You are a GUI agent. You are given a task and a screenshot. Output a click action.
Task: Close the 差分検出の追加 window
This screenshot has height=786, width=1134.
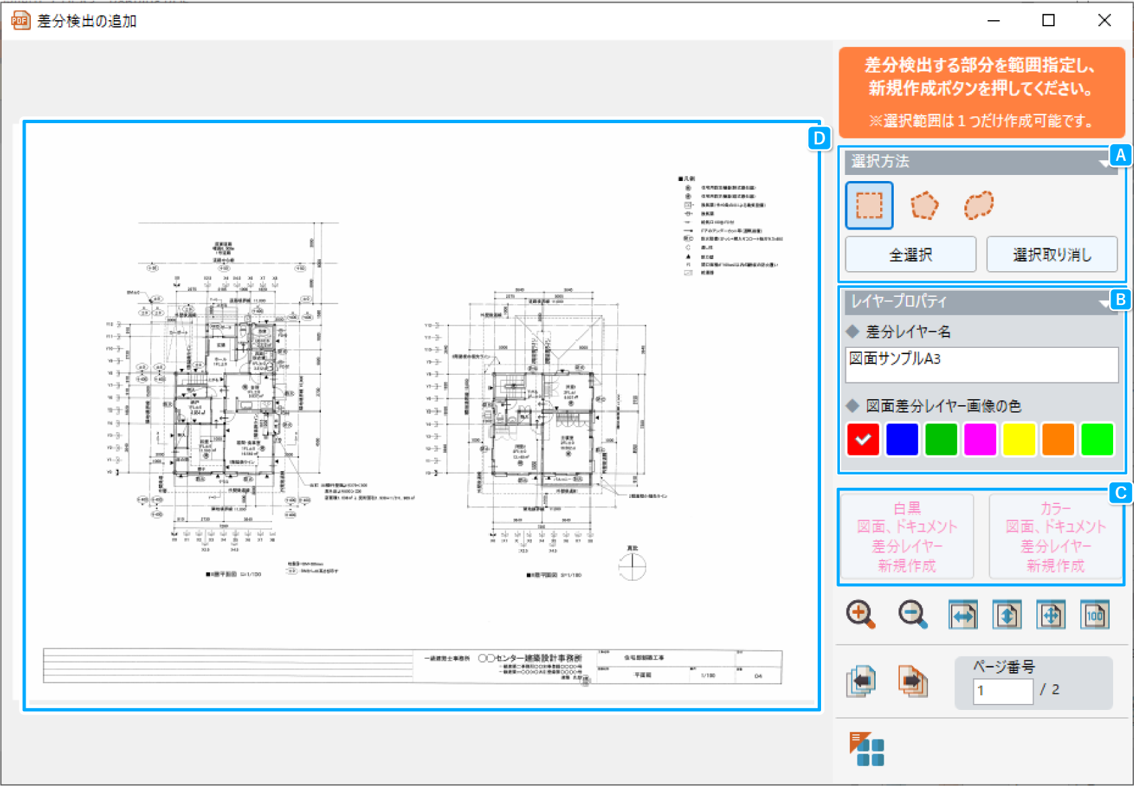[1104, 20]
